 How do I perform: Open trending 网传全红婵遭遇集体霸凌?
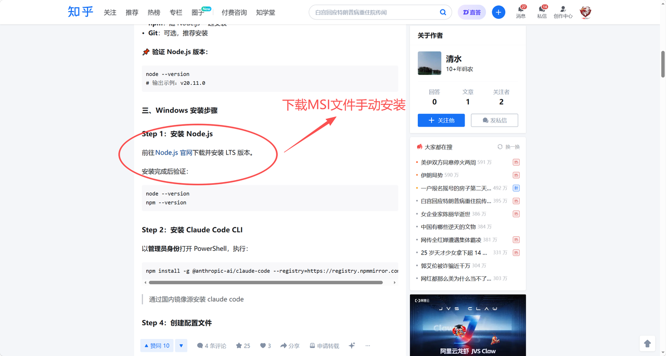(x=451, y=240)
